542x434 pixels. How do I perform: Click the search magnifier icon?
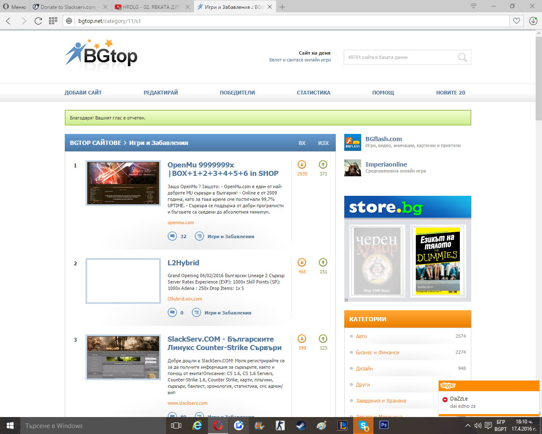[463, 57]
